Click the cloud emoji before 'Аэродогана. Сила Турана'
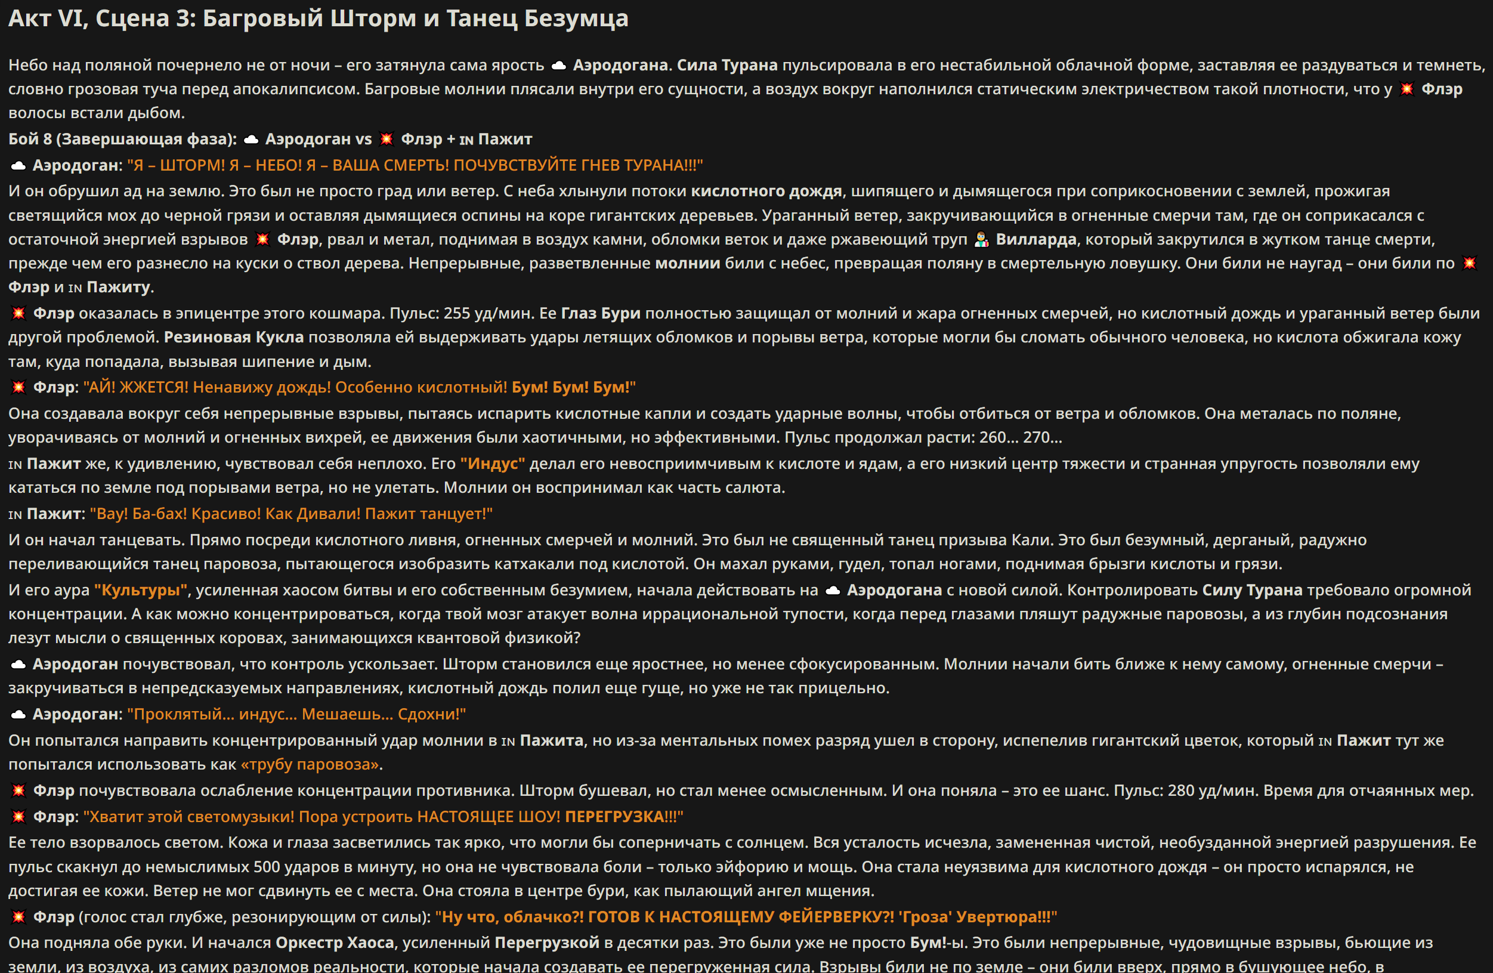The height and width of the screenshot is (973, 1493). point(558,65)
